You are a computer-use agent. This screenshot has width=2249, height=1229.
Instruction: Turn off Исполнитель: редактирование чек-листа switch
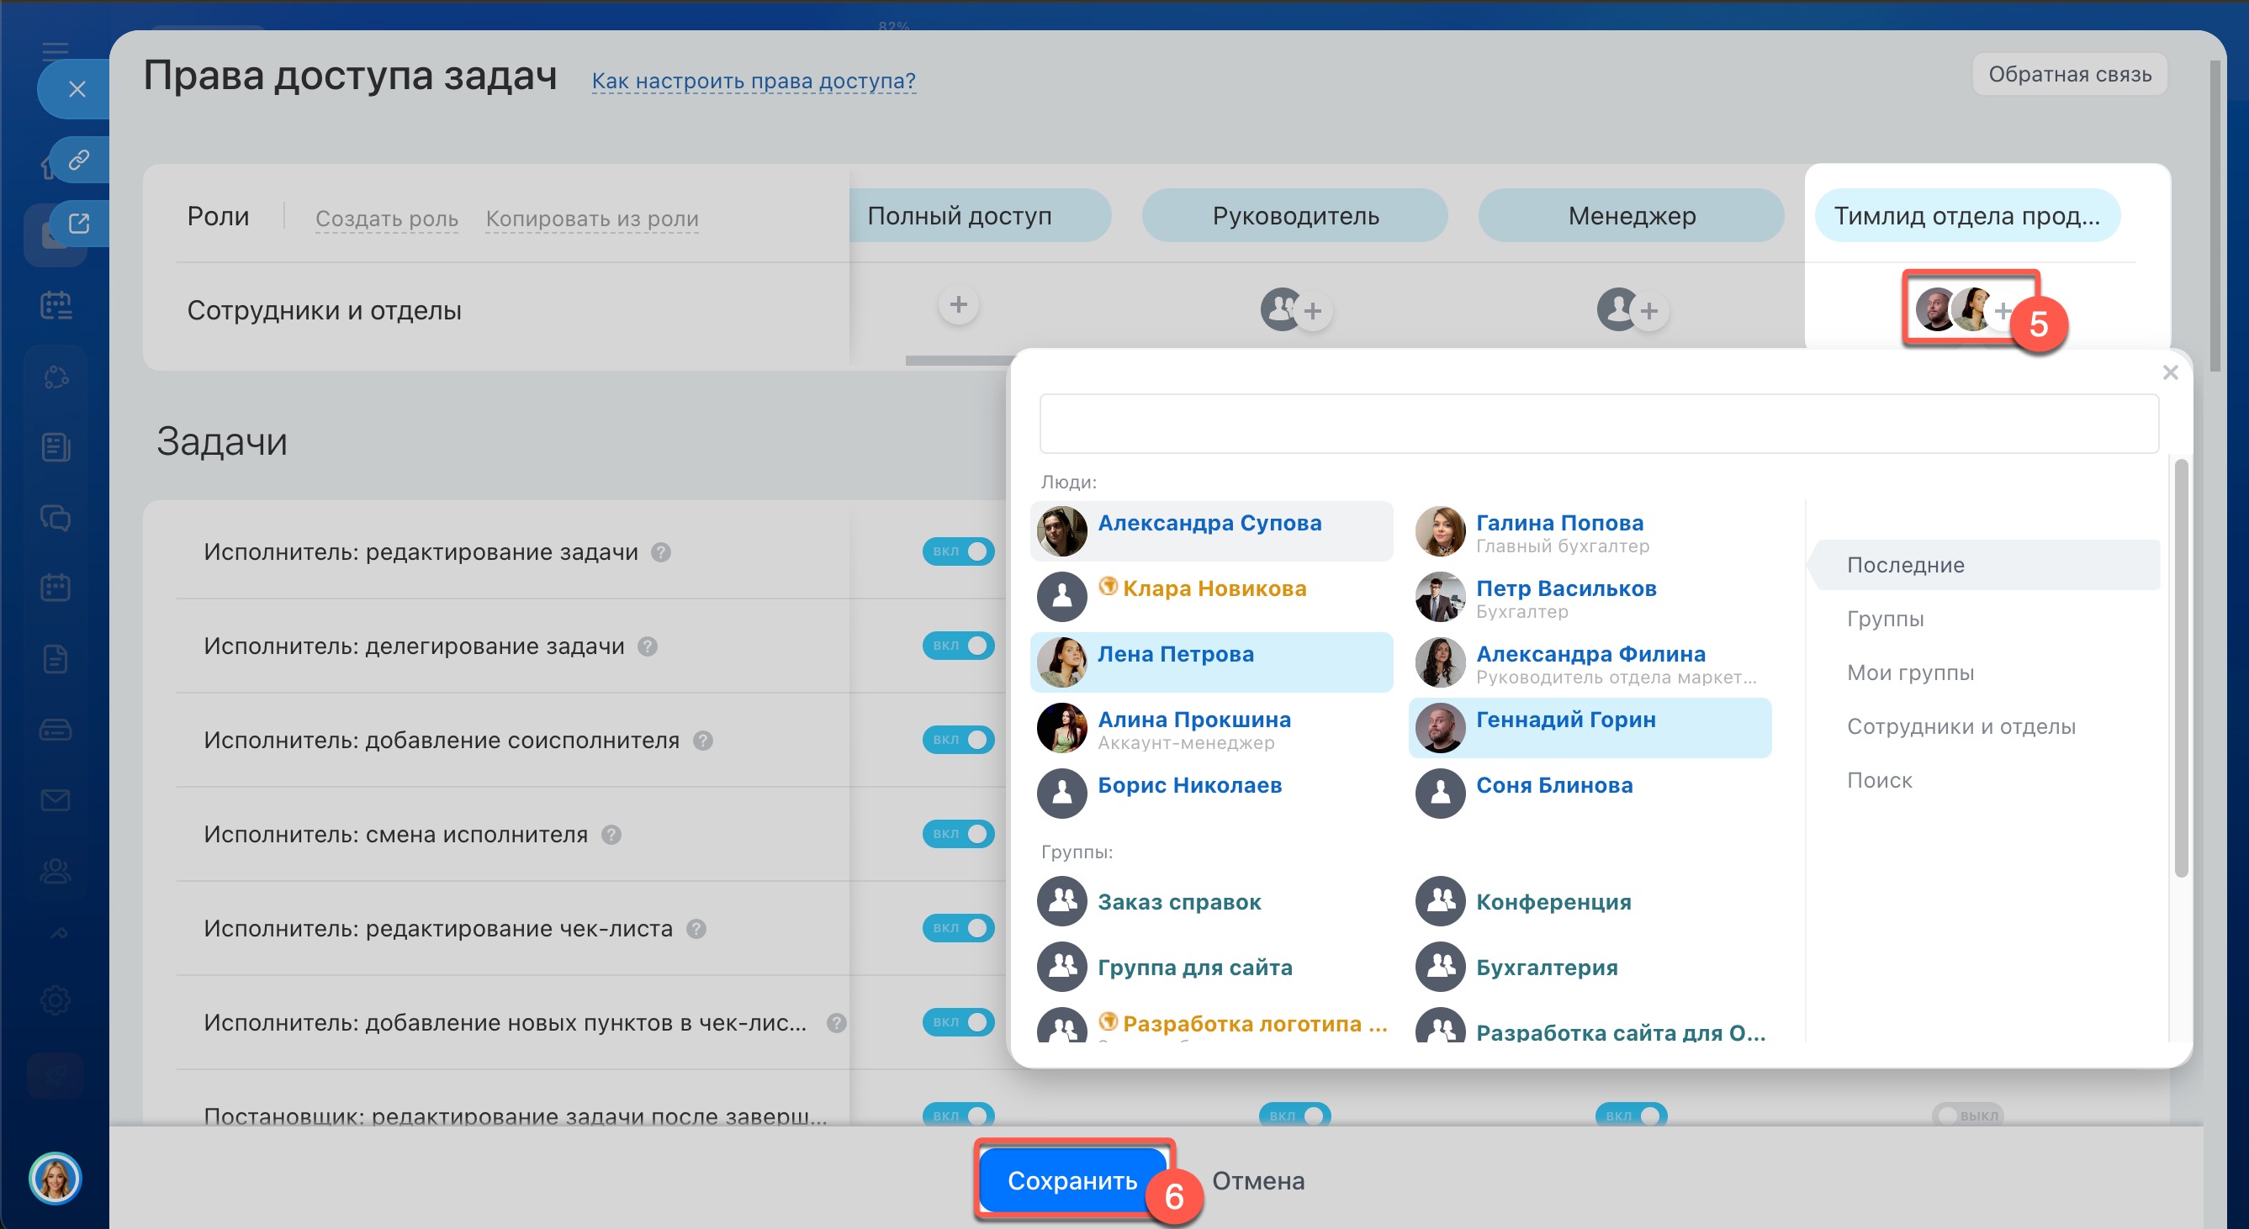point(958,928)
